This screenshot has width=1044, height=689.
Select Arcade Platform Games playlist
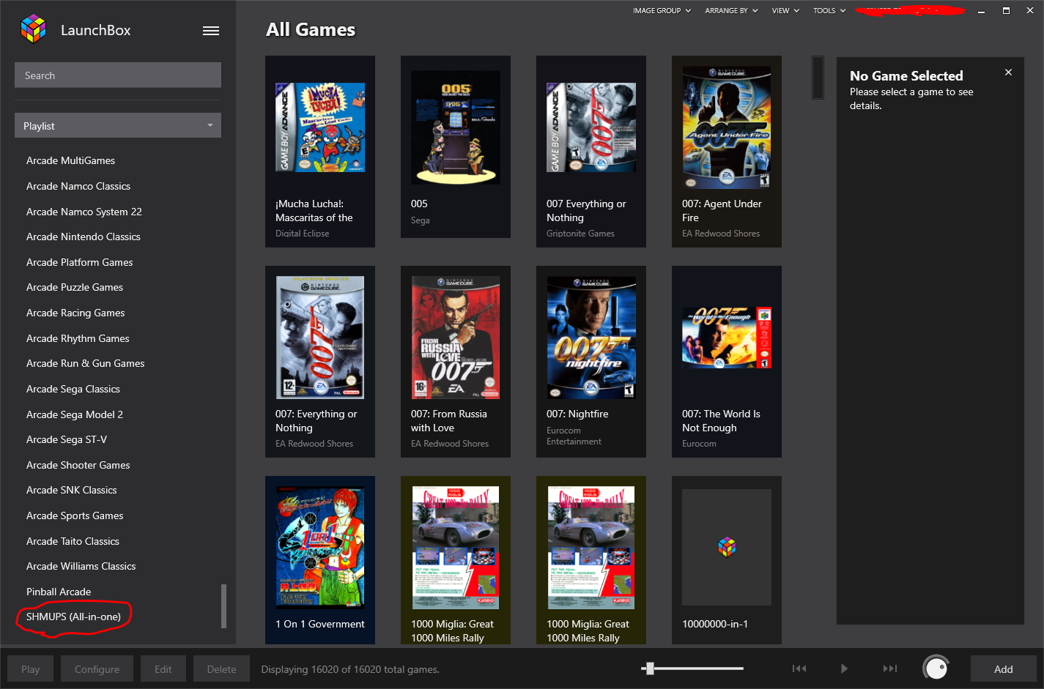[80, 262]
